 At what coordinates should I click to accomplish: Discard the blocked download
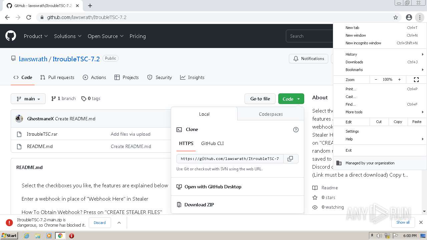click(100, 223)
